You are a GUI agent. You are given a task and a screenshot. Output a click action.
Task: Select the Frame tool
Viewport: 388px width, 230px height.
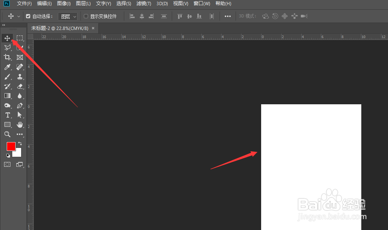pos(20,57)
